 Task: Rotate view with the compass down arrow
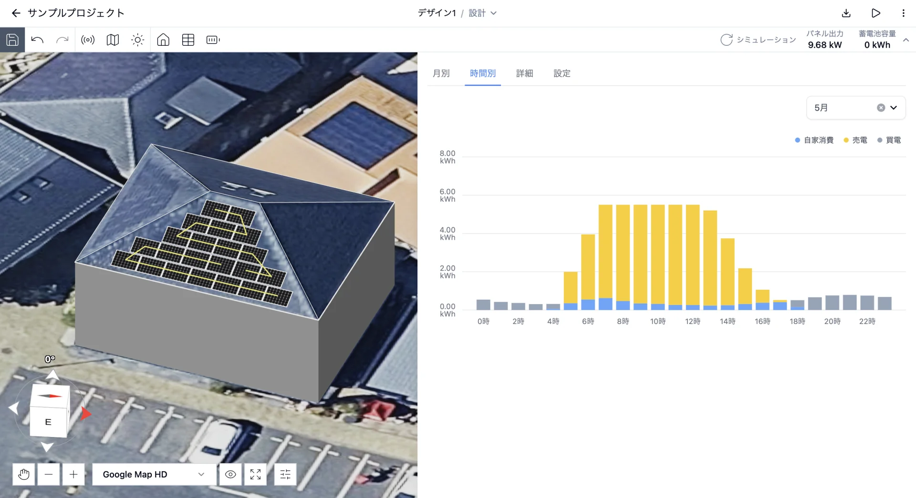coord(47,447)
